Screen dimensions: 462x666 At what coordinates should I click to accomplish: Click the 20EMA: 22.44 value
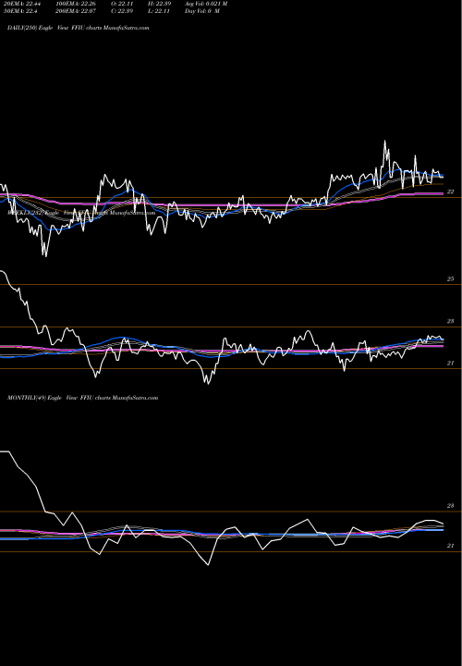(20, 4)
